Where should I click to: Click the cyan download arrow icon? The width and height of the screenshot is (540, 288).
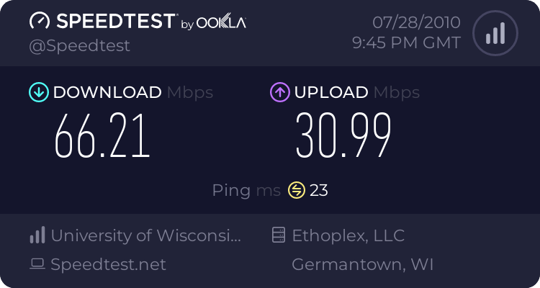(39, 92)
